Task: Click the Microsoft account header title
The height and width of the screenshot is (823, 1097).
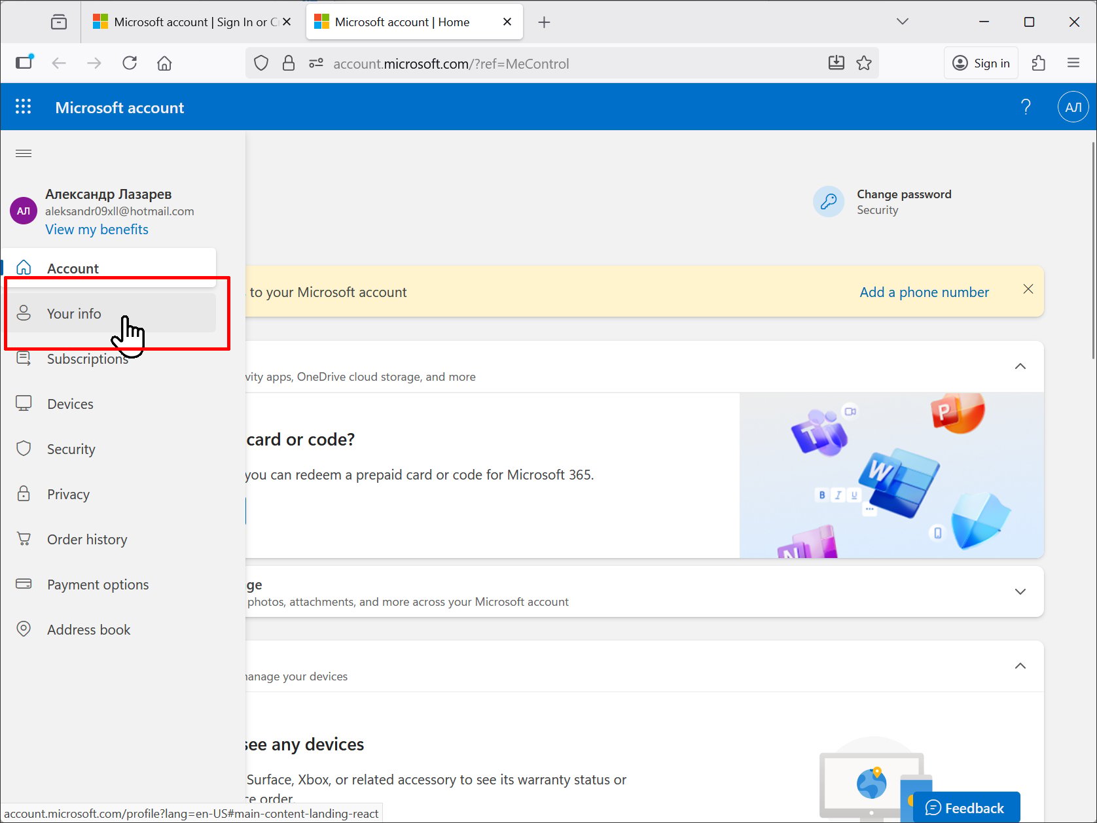Action: click(119, 107)
